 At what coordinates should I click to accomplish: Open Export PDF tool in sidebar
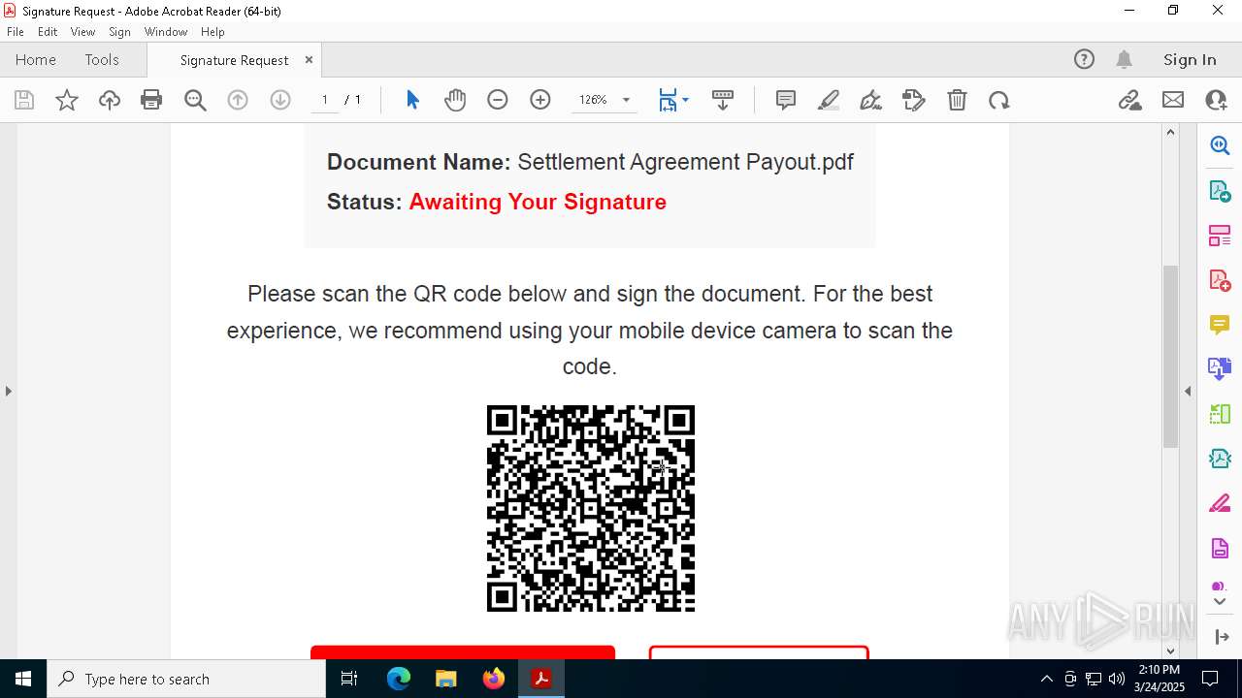[x=1220, y=190]
